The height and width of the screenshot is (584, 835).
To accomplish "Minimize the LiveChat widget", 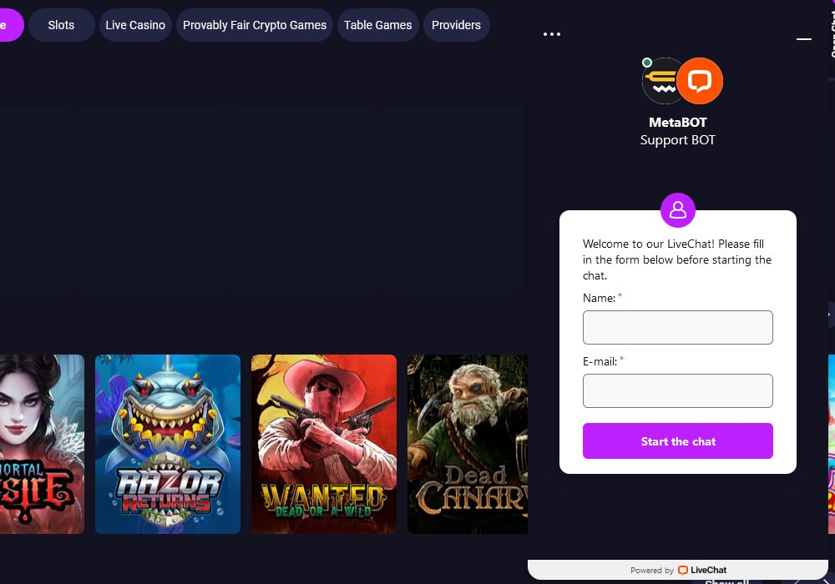I will tap(803, 39).
